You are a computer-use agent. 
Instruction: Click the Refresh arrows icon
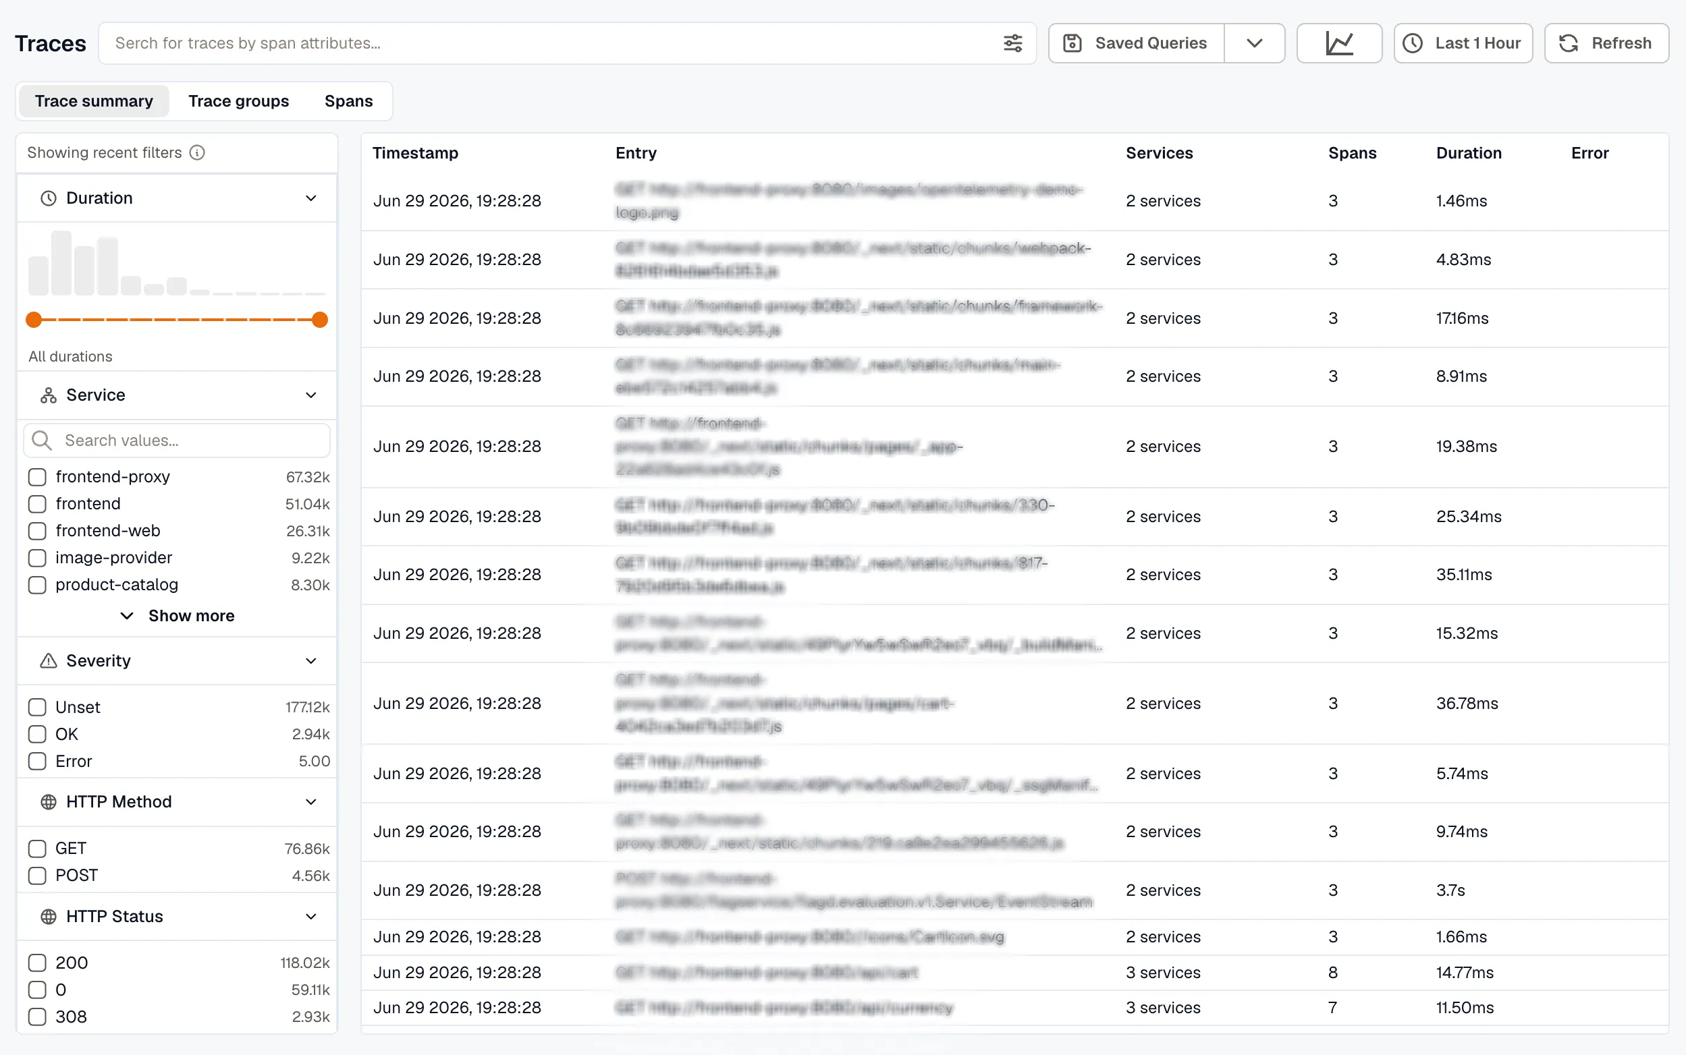[x=1569, y=43]
